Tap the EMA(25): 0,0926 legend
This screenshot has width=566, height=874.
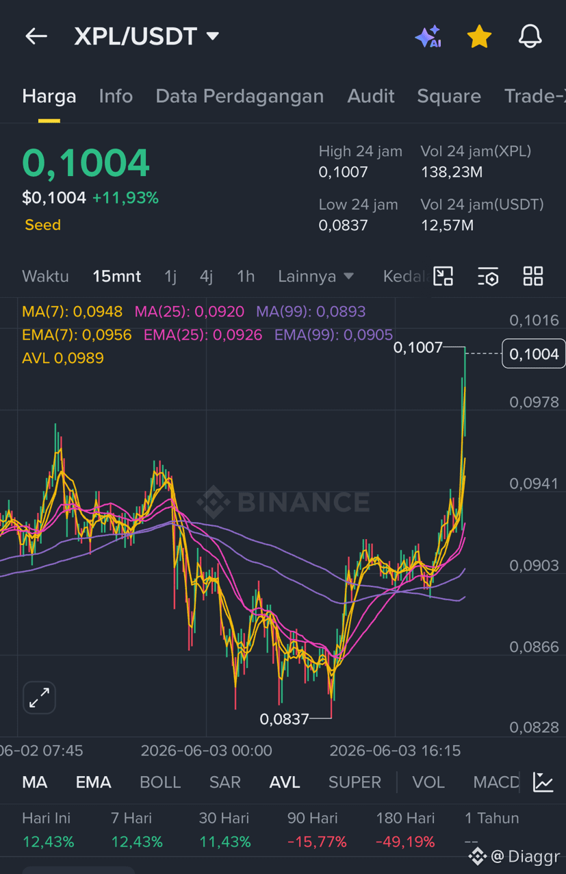point(203,335)
